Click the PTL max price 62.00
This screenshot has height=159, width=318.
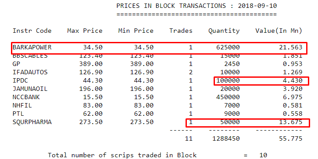tap(93, 114)
